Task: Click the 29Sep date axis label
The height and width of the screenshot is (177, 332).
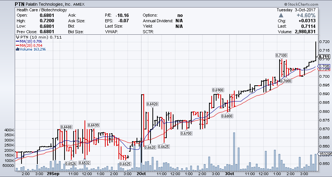Action: (53, 174)
